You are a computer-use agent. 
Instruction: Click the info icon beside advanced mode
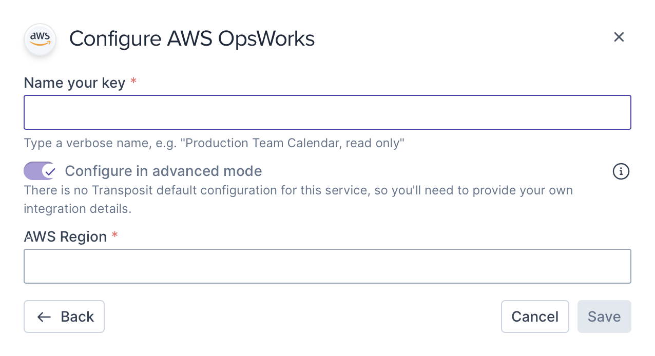click(621, 171)
